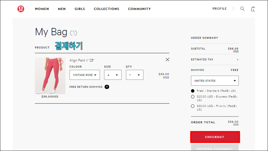Click the My Bag heading
Image resolution: width=268 pixels, height=151 pixels.
point(51,32)
